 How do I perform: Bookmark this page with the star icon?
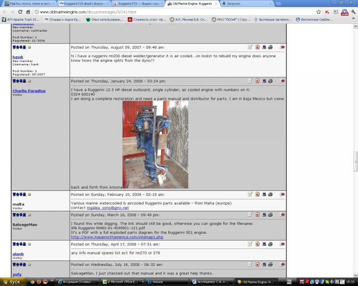tap(319, 12)
